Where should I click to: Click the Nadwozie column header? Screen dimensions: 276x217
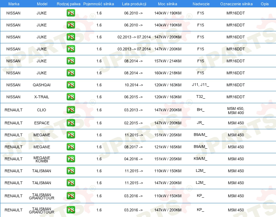pyautogui.click(x=201, y=4)
